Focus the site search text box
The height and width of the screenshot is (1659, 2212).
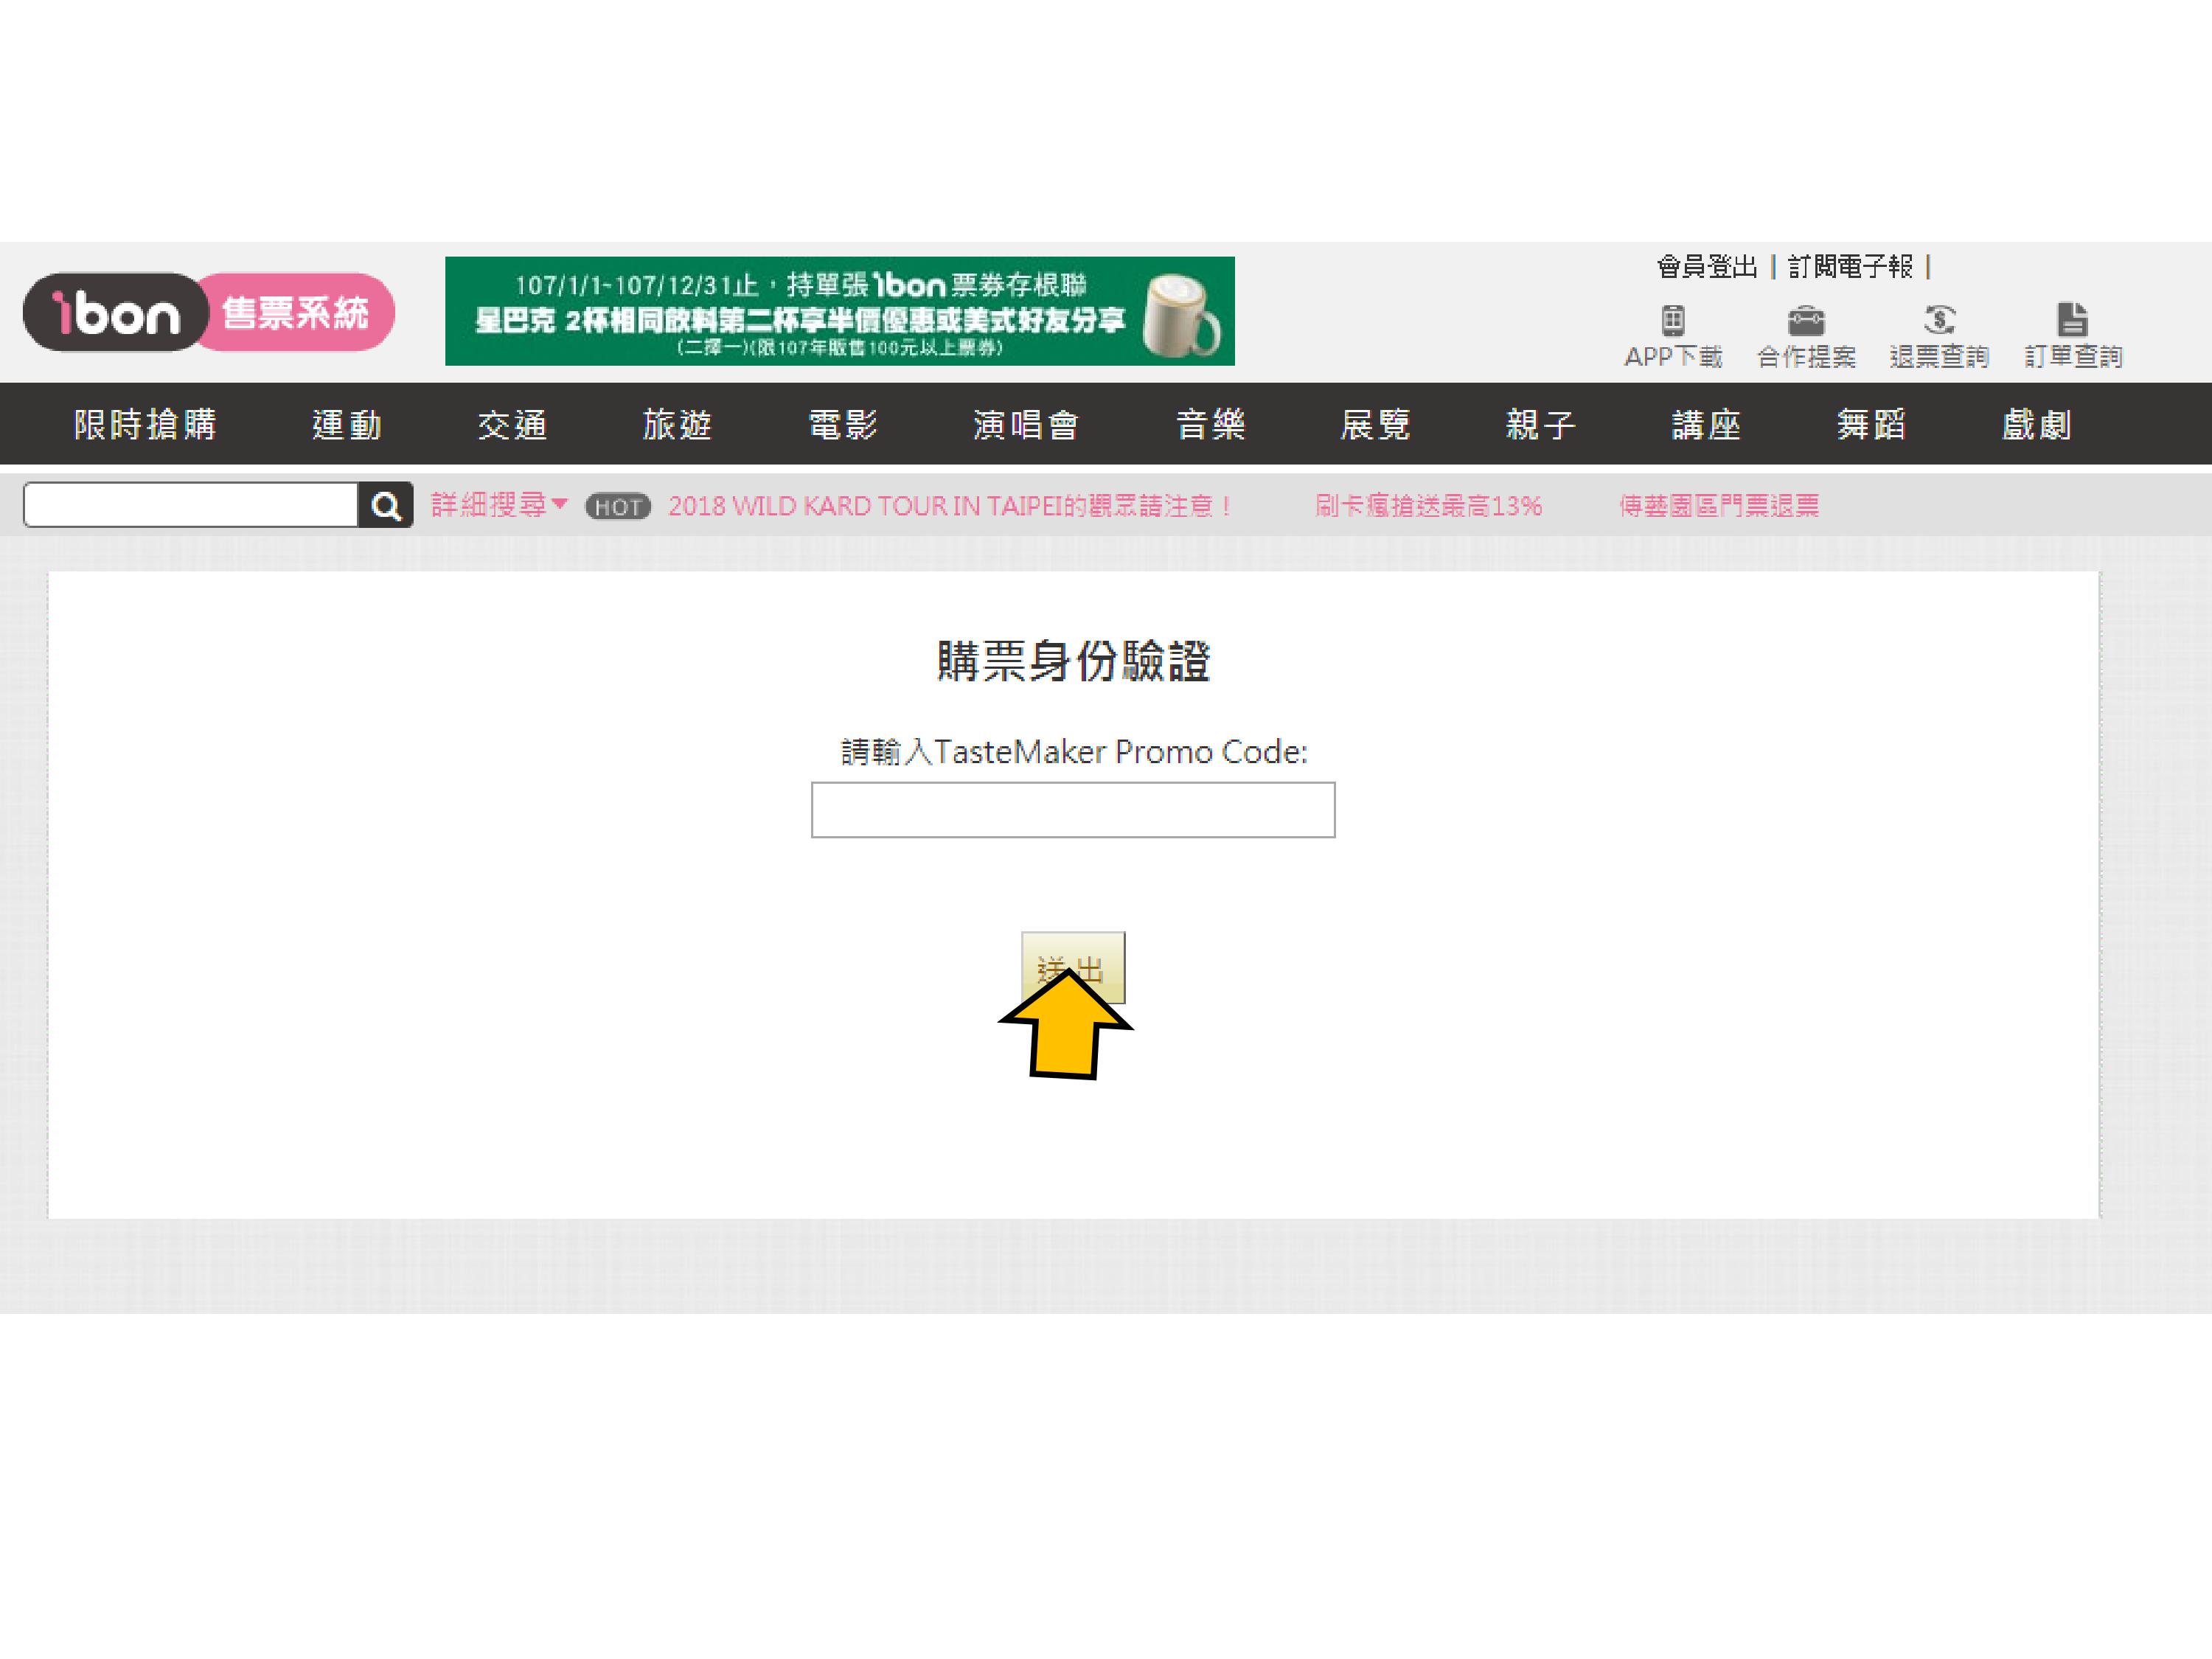coord(190,505)
